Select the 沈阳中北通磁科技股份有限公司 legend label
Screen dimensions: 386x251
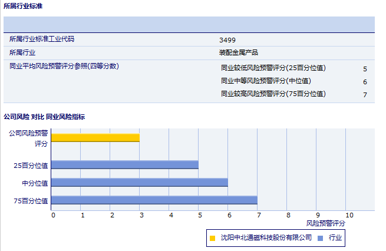266,237
